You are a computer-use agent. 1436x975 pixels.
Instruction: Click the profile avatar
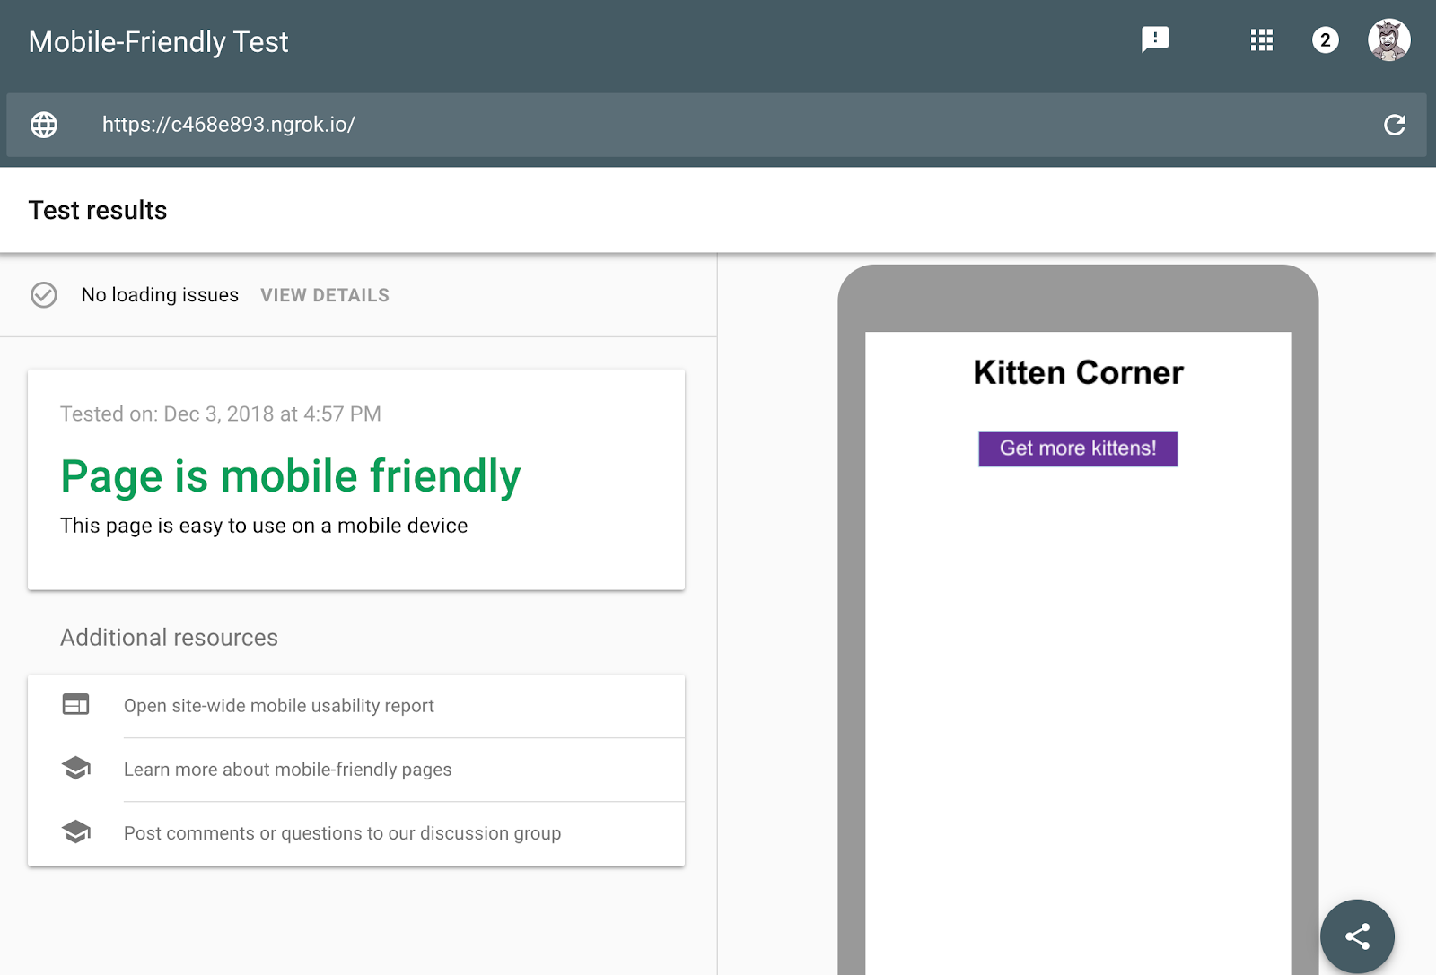[1390, 39]
